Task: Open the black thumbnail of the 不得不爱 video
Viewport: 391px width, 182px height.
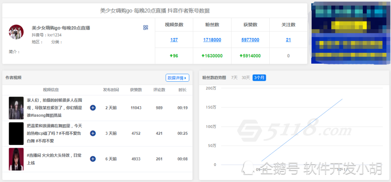Action: click(16, 134)
